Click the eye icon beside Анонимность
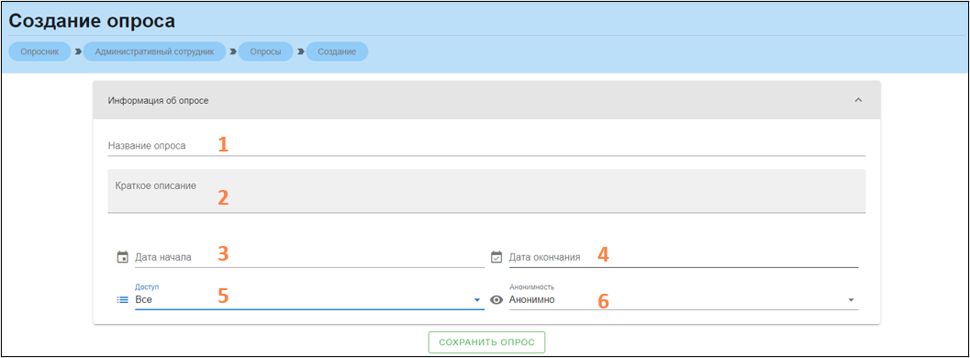Viewport: 970px width, 358px height. click(496, 300)
